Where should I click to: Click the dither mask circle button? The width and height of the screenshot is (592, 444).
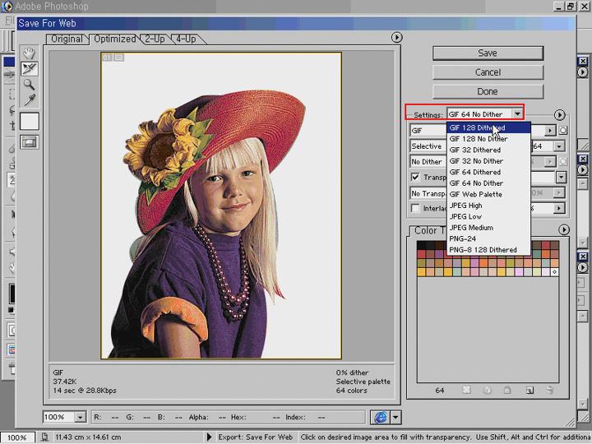(x=563, y=162)
